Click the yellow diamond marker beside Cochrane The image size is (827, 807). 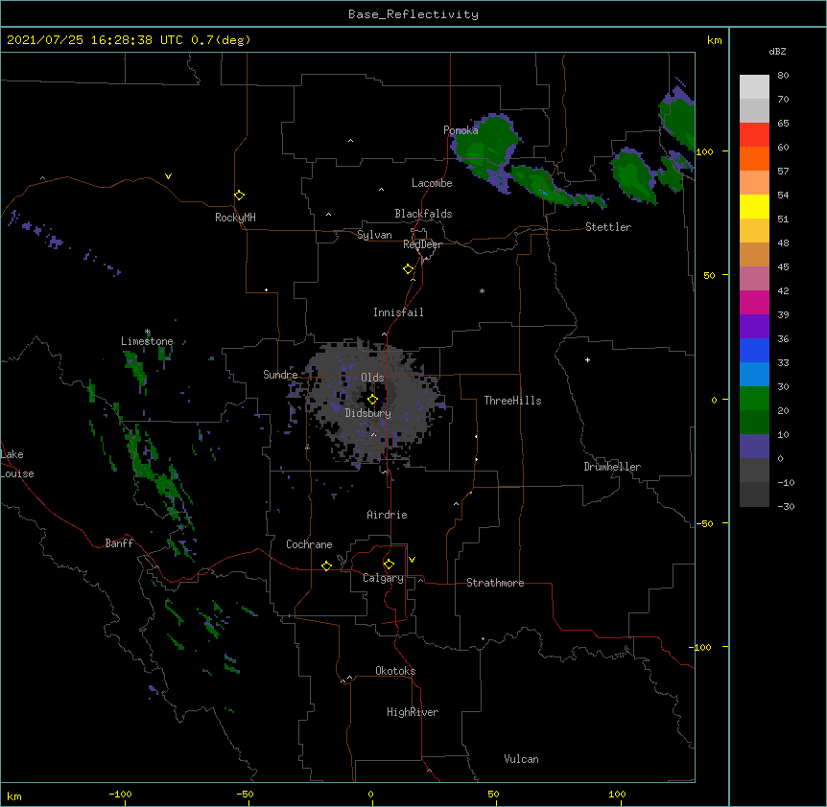tap(326, 565)
